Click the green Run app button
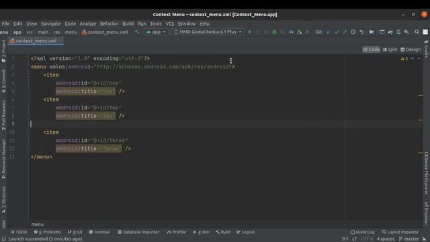Viewport: 430px width, 242px height. coord(250,32)
